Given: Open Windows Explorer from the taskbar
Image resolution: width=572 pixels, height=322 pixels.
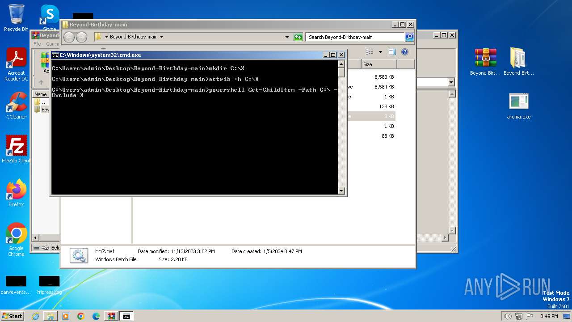Looking at the screenshot, I should pyautogui.click(x=50, y=316).
